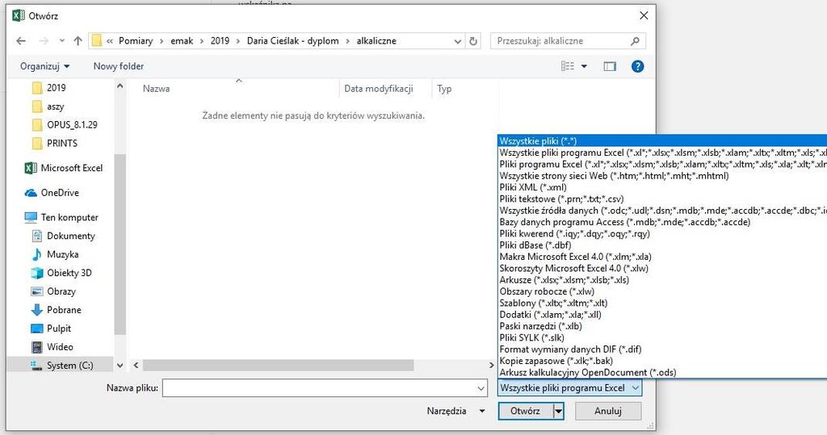This screenshot has width=827, height=435.
Task: Choose Kopie zapasowe filter option
Action: click(662, 361)
